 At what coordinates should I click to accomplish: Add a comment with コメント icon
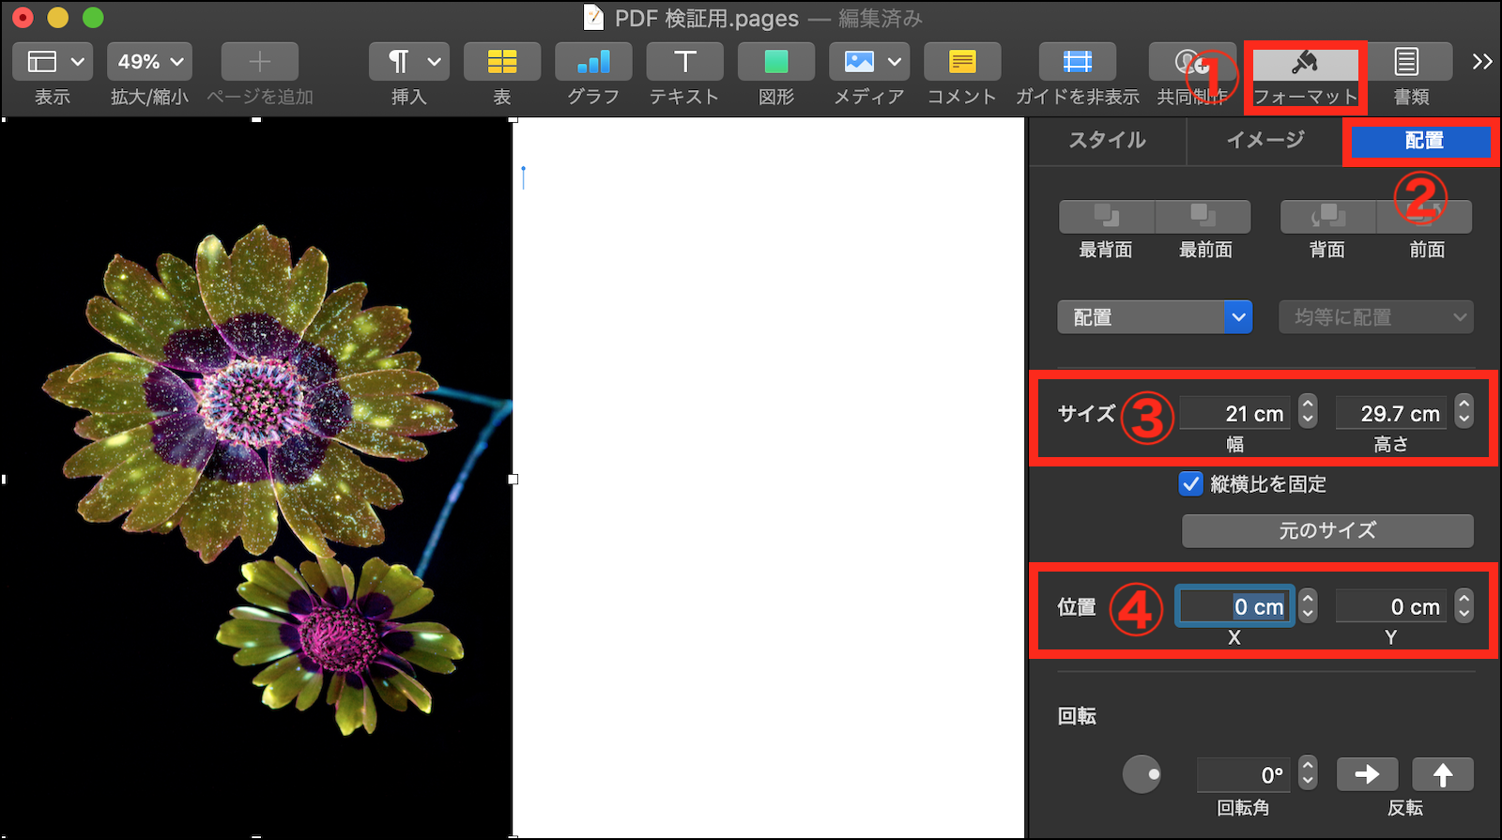pos(961,62)
